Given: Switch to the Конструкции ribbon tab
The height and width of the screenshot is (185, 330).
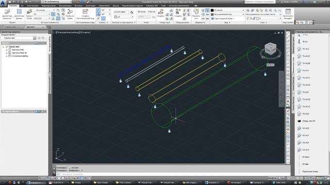Looking at the screenshot, I should (32, 6).
